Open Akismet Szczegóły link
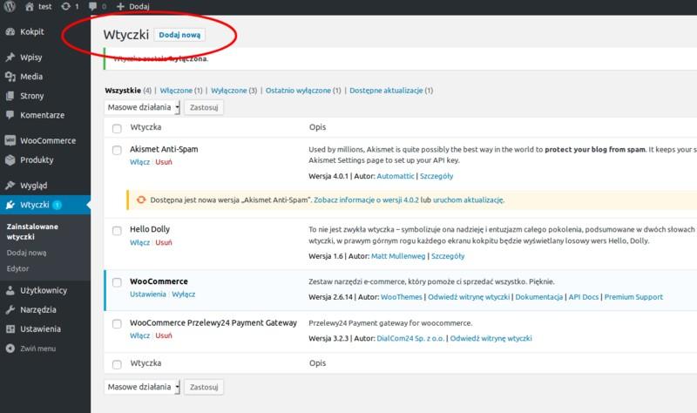 coord(436,176)
